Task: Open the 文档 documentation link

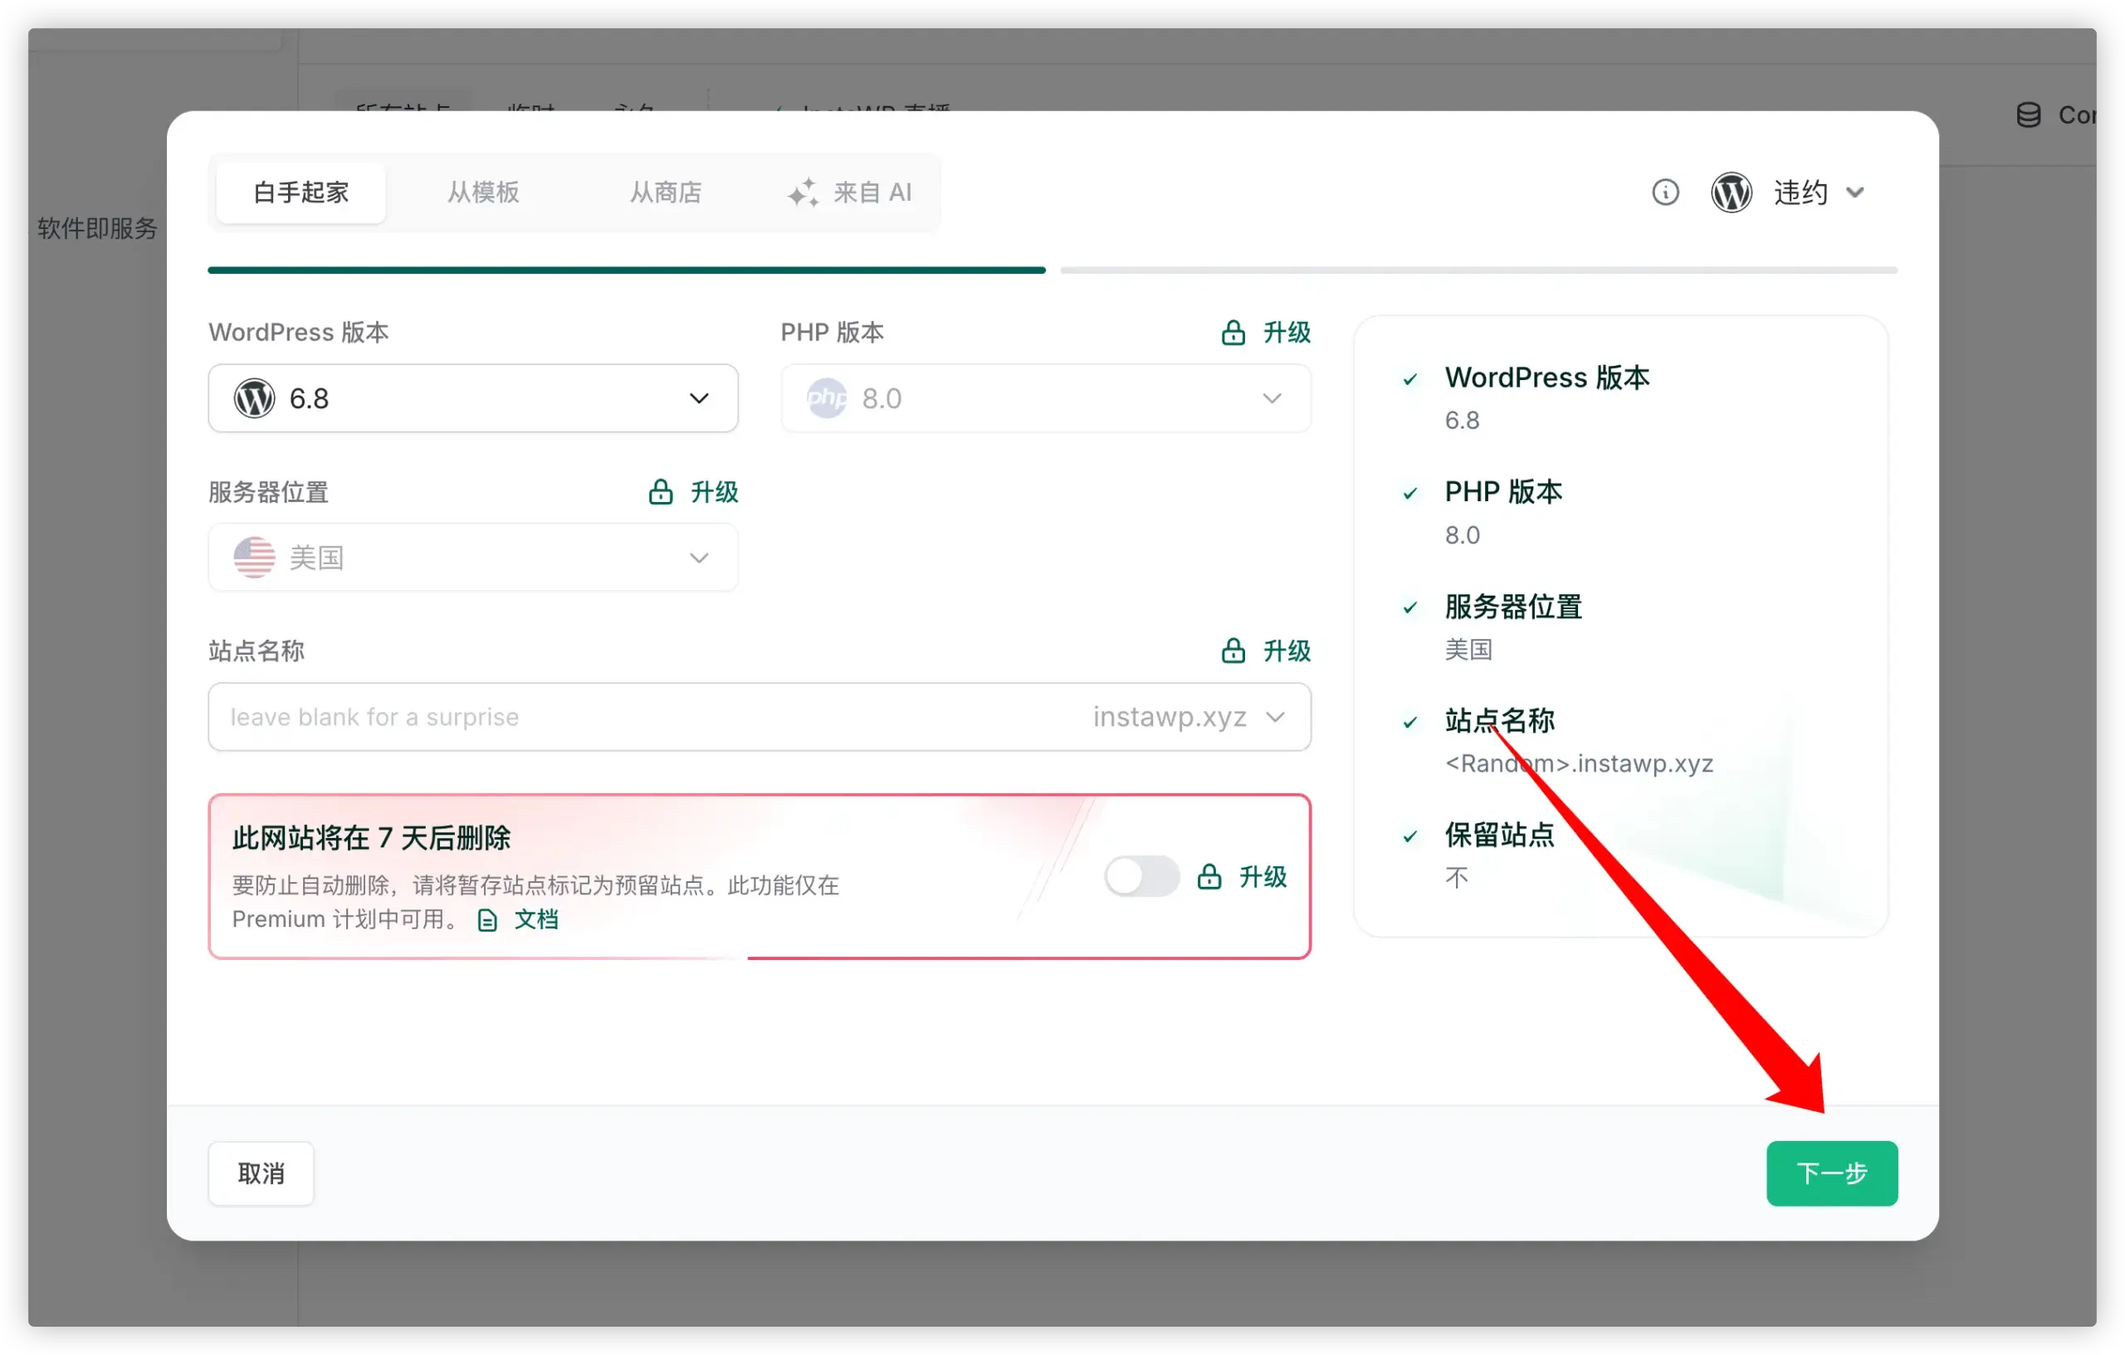Action: tap(535, 920)
